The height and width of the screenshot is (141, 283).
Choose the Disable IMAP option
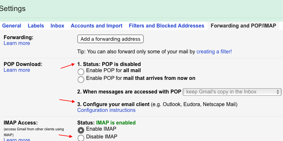[x=81, y=138]
